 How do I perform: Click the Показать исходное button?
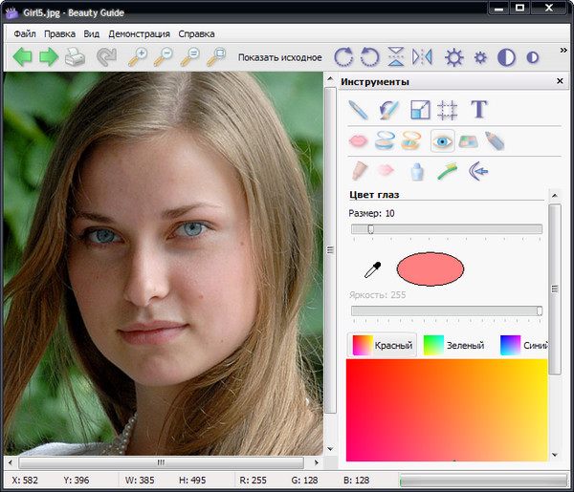[279, 58]
